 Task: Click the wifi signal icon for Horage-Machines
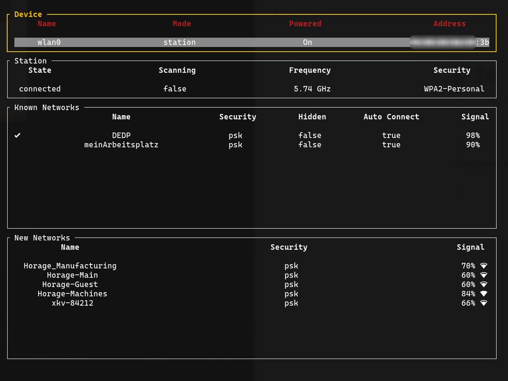pyautogui.click(x=484, y=294)
